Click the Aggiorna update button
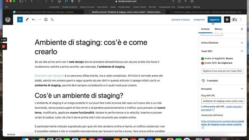 coord(214,20)
